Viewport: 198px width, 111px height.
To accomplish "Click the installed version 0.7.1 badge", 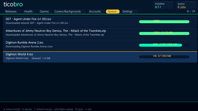I will coord(163,6).
